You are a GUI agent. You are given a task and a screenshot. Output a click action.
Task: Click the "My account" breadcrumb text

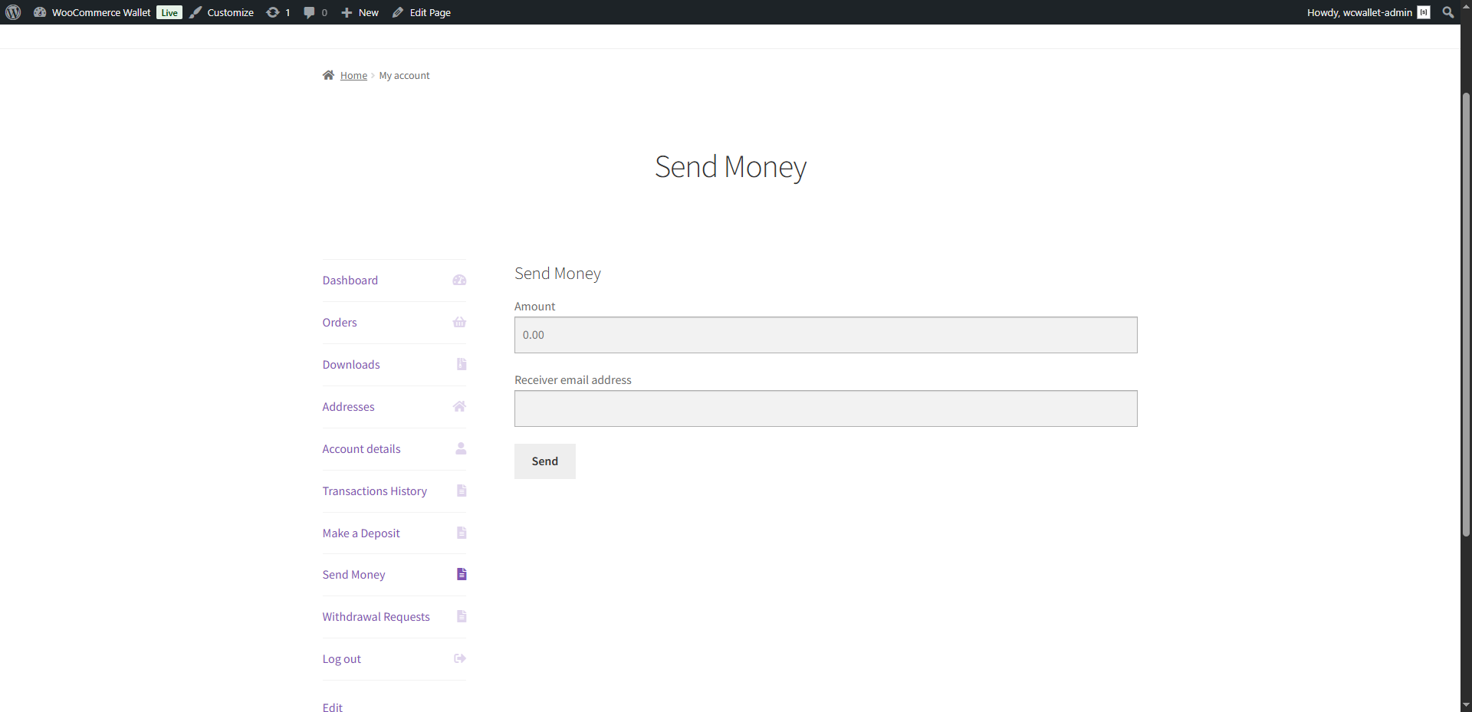(x=404, y=75)
